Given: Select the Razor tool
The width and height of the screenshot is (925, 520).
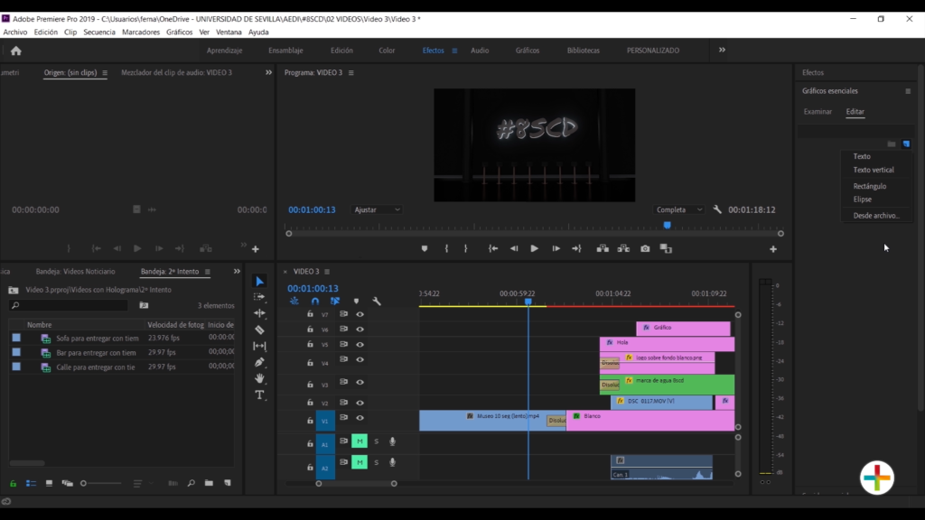Looking at the screenshot, I should tap(259, 330).
